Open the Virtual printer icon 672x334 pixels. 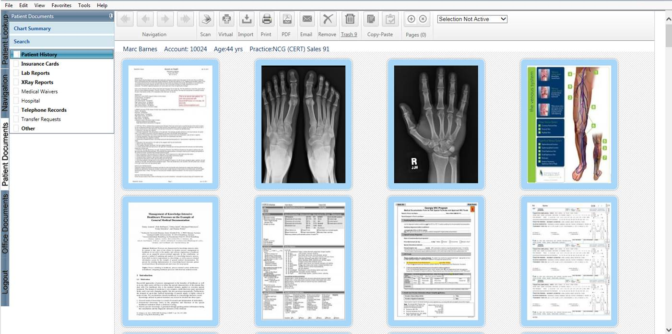[226, 19]
